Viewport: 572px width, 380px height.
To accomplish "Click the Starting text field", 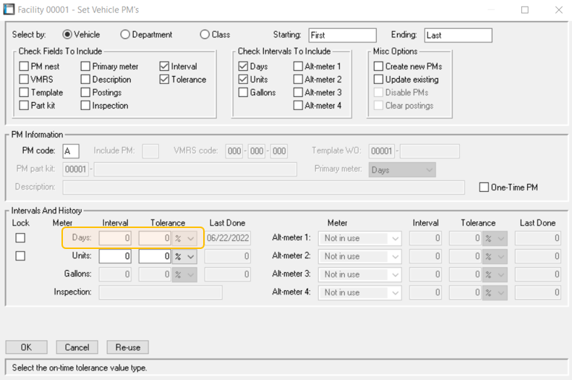I will coord(342,35).
